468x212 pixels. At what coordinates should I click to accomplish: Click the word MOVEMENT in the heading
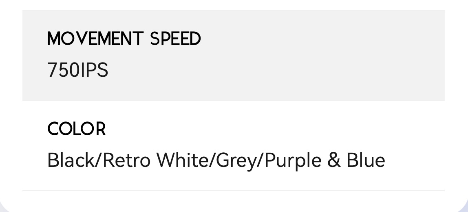(95, 39)
